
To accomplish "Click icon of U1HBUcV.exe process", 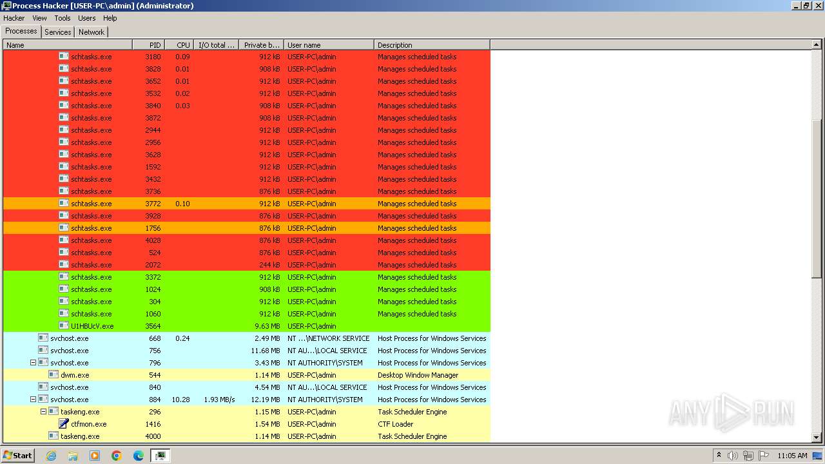I will click(x=64, y=326).
